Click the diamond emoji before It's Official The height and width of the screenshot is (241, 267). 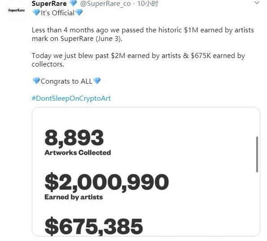[x=36, y=13]
